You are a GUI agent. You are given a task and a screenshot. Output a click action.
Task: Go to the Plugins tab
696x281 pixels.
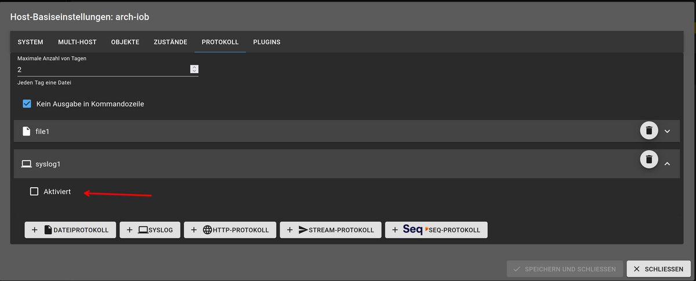click(267, 42)
